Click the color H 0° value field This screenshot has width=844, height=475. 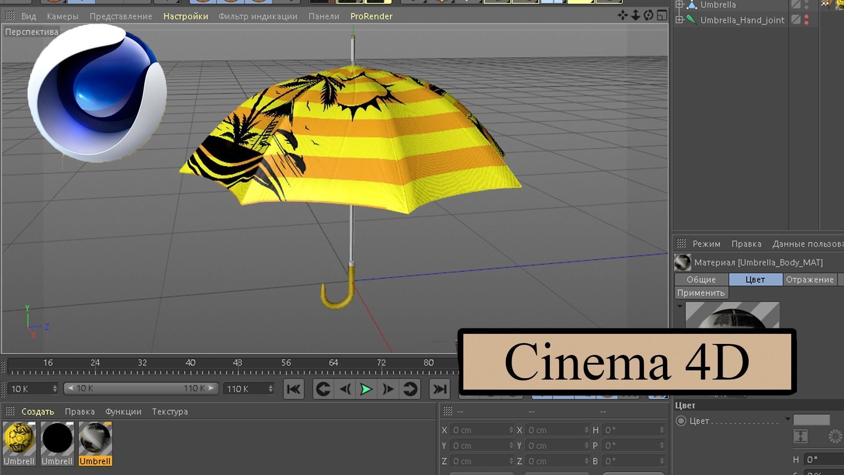pos(824,460)
